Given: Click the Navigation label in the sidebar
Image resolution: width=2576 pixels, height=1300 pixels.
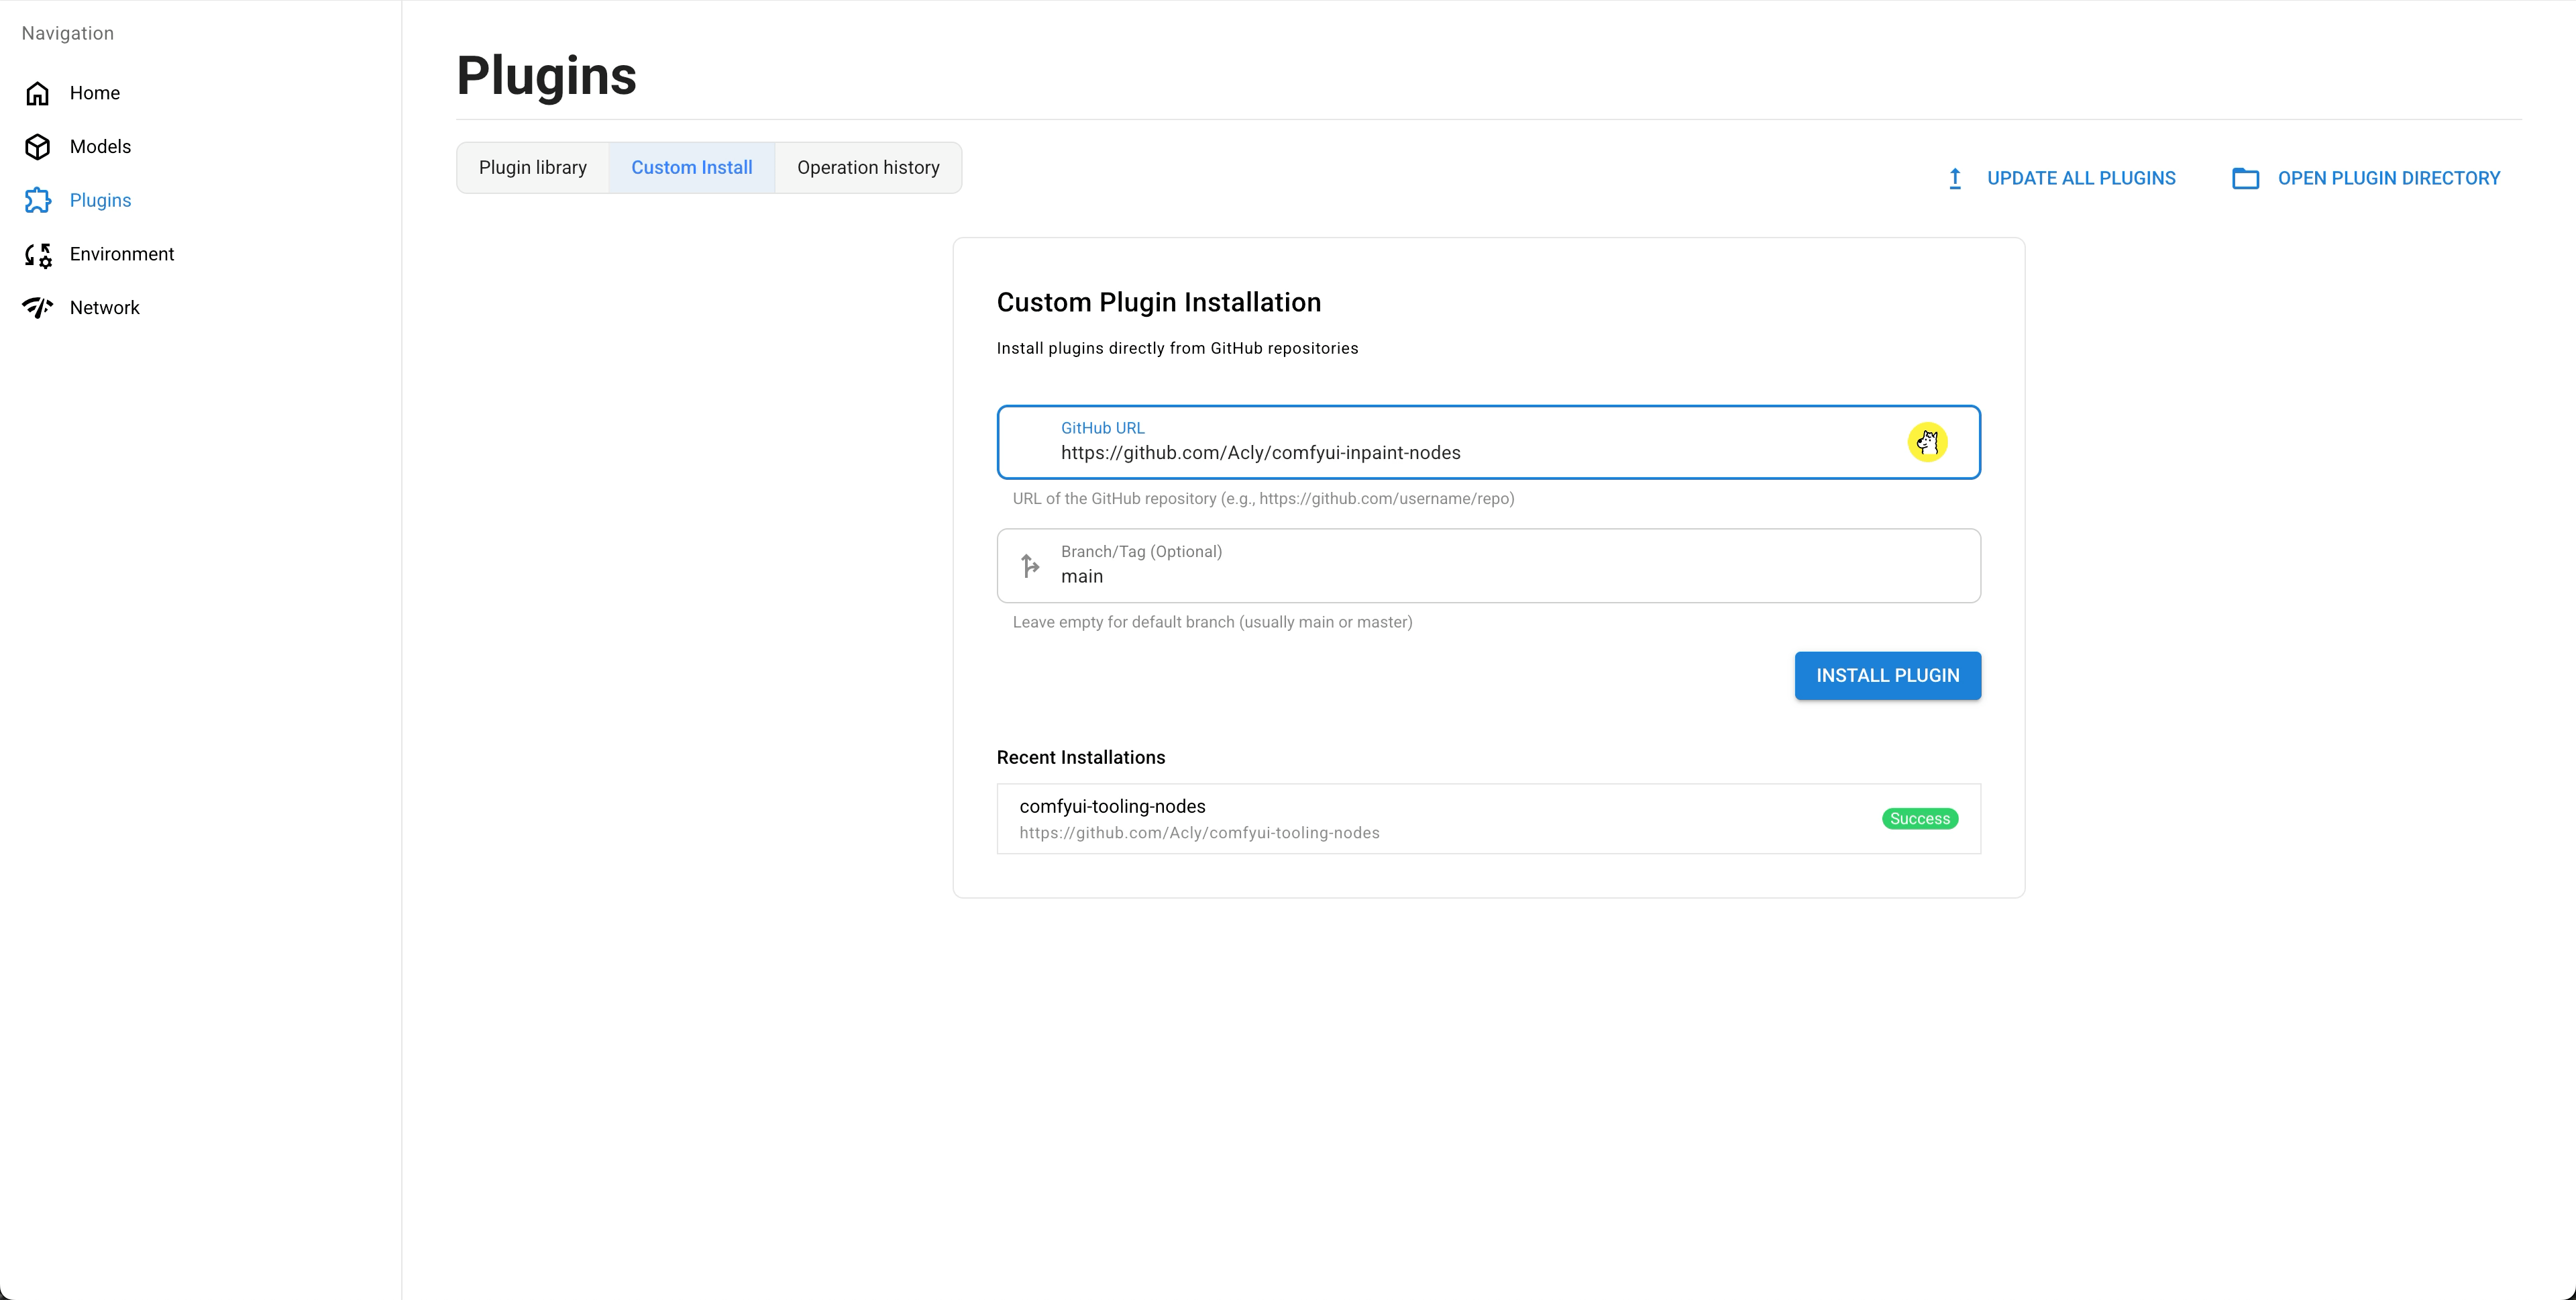Looking at the screenshot, I should point(67,33).
